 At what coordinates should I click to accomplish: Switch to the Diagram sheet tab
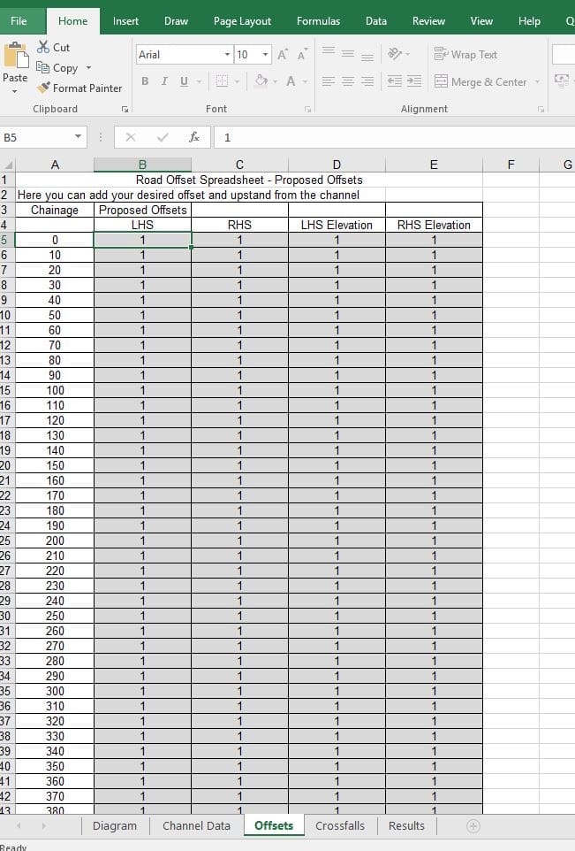coord(115,825)
